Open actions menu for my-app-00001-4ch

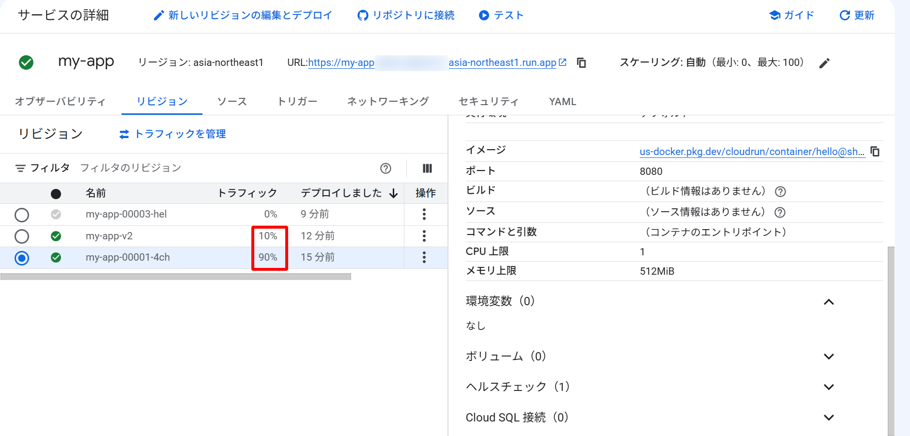coord(424,257)
